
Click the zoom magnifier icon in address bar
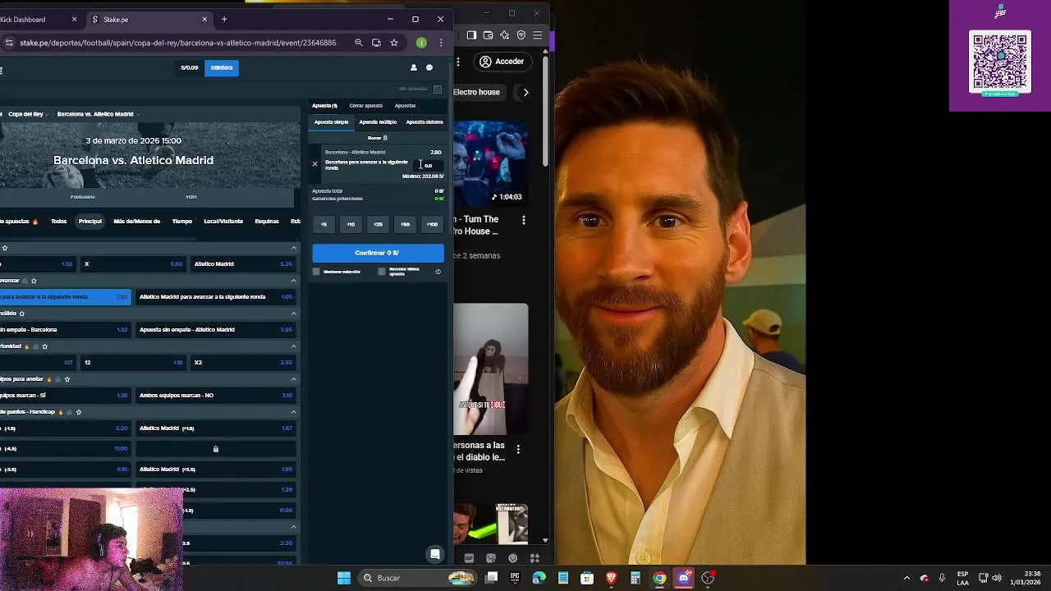[x=358, y=43]
